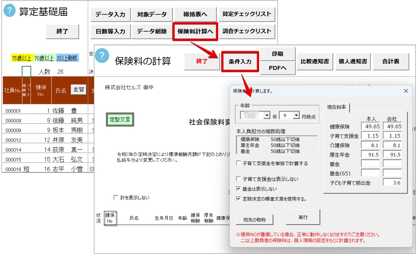Open 調査チェックリスト
The image size is (418, 256).
pos(247,31)
